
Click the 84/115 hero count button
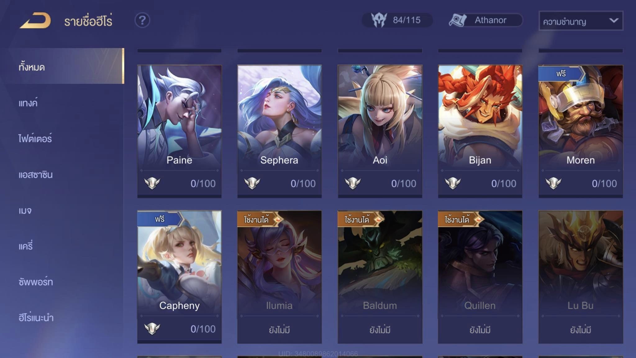tap(397, 20)
